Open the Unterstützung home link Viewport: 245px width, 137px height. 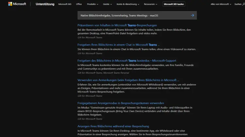click(x=45, y=4)
